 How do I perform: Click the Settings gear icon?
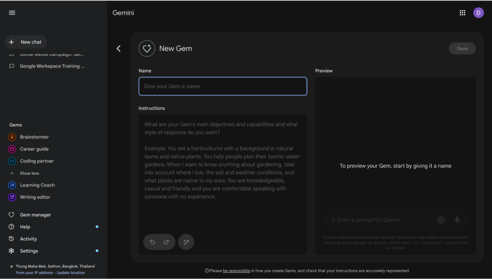(12, 251)
